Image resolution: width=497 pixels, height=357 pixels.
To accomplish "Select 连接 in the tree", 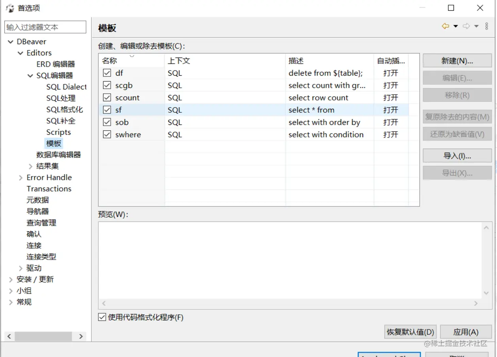I will click(x=34, y=245).
